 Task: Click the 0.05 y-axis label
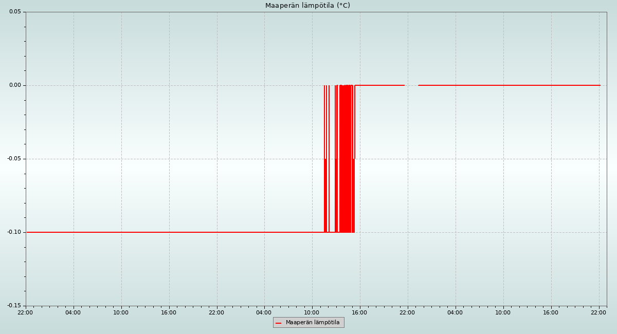click(x=15, y=12)
